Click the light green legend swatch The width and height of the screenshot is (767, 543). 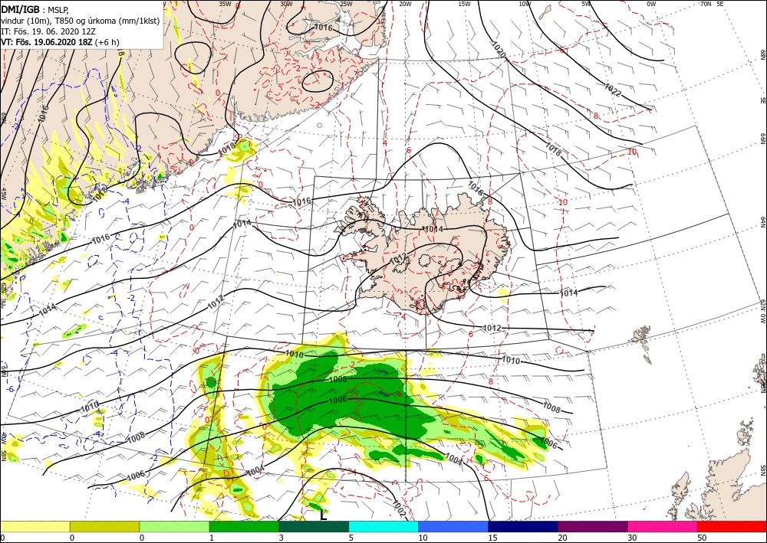pyautogui.click(x=174, y=526)
